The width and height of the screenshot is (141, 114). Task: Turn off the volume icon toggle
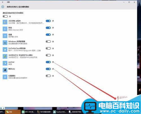(48, 35)
